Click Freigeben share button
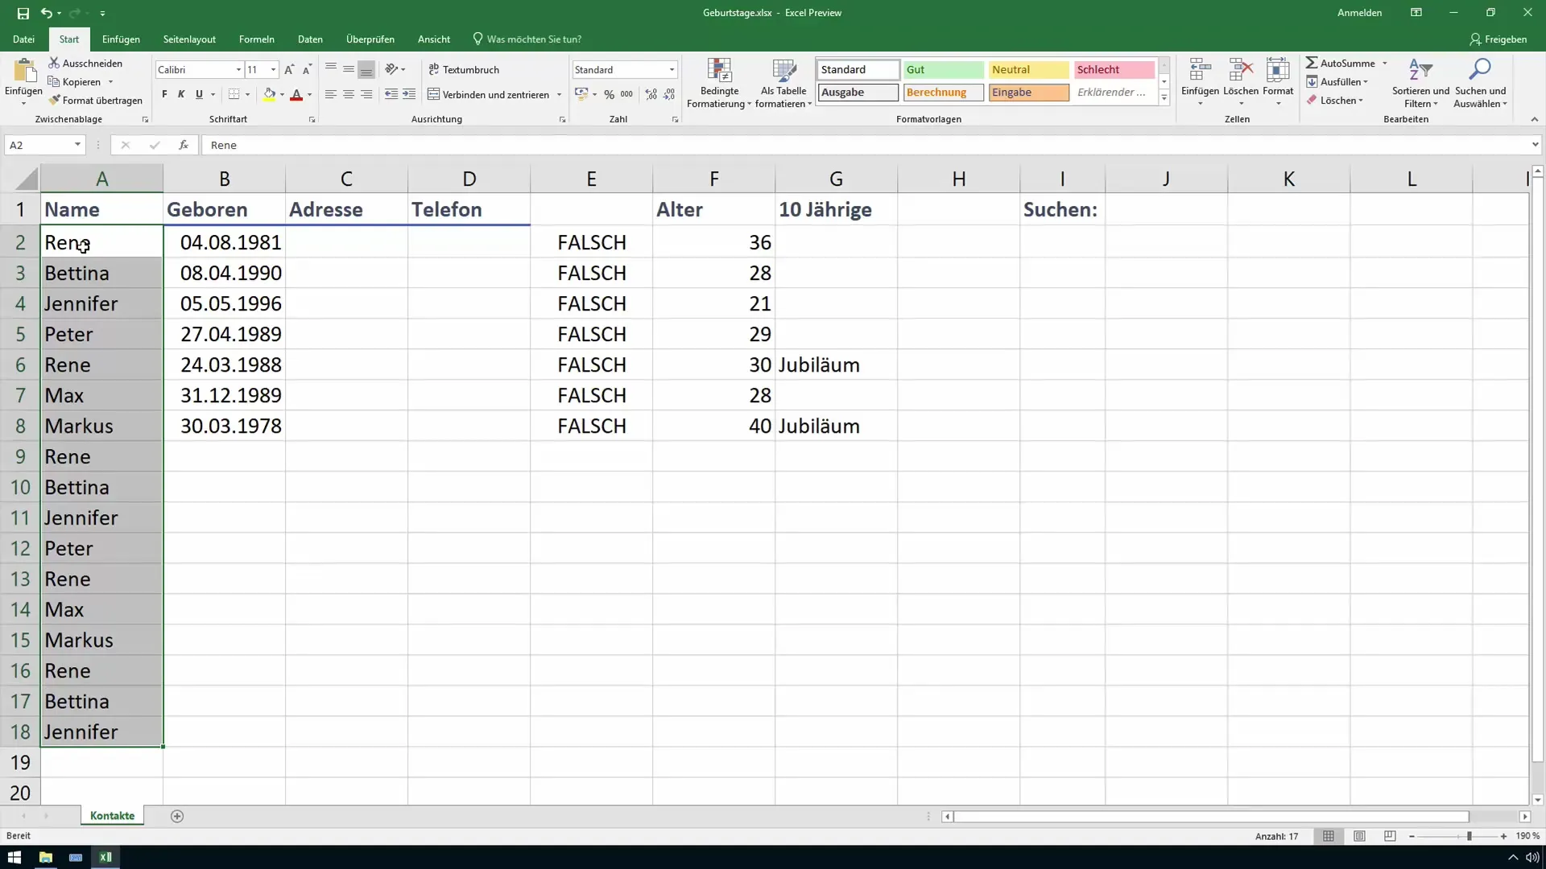 click(x=1498, y=39)
